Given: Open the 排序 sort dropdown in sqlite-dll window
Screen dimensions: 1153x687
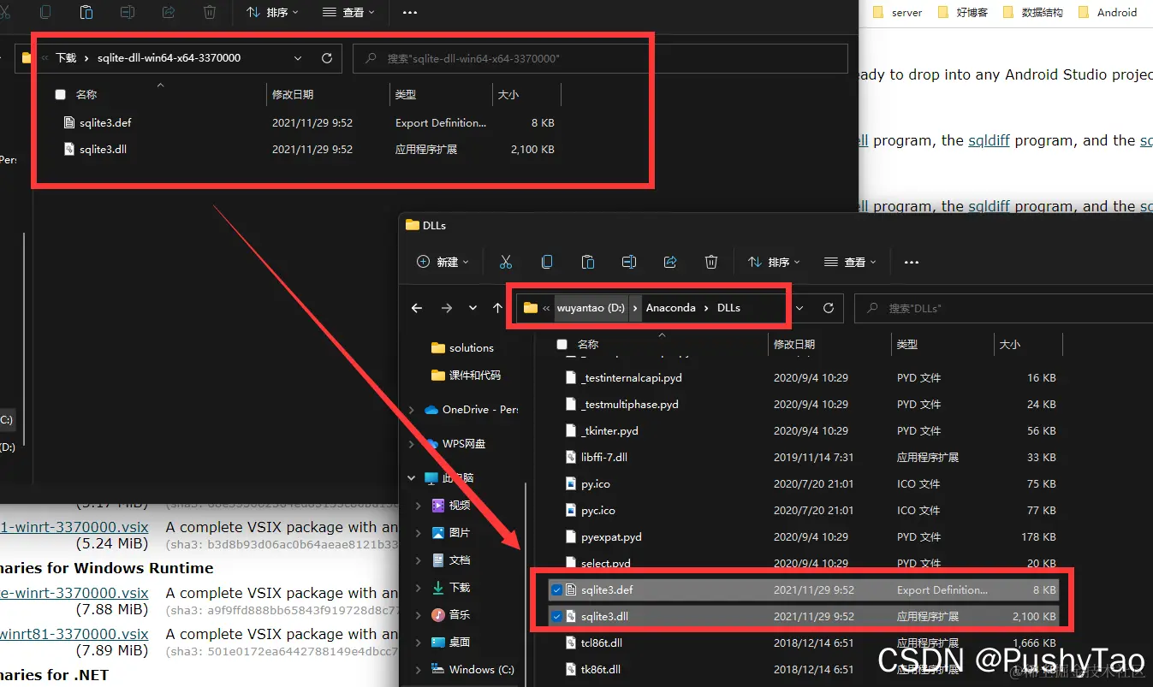Looking at the screenshot, I should [x=272, y=12].
